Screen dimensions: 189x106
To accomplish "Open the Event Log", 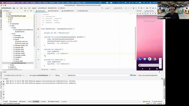I will click(146, 102).
